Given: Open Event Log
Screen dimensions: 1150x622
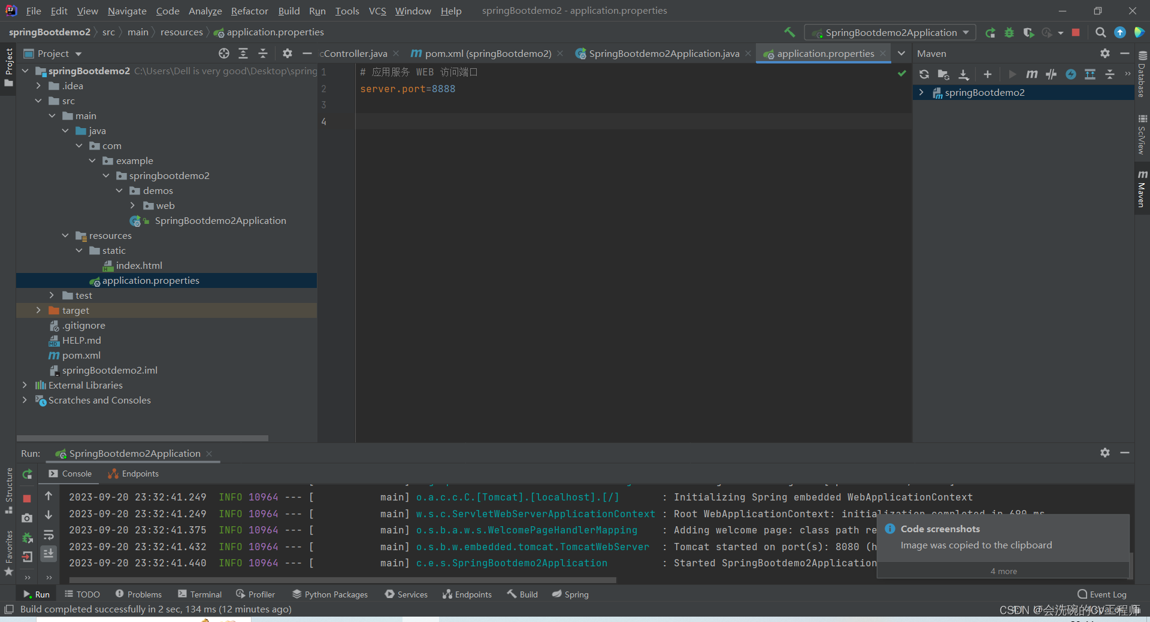Looking at the screenshot, I should [1101, 594].
